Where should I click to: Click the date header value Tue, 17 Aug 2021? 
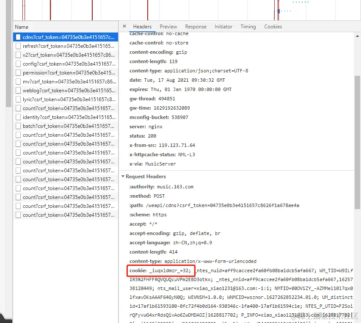[x=185, y=80]
